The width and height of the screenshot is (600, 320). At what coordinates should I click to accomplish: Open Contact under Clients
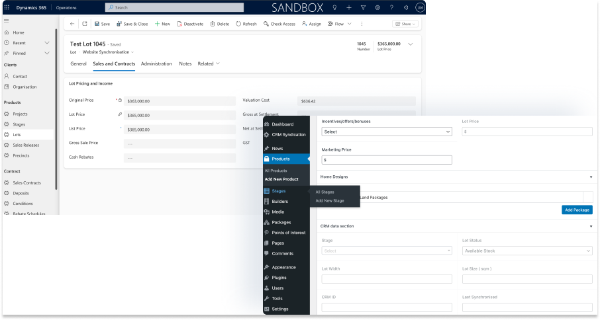tap(20, 77)
